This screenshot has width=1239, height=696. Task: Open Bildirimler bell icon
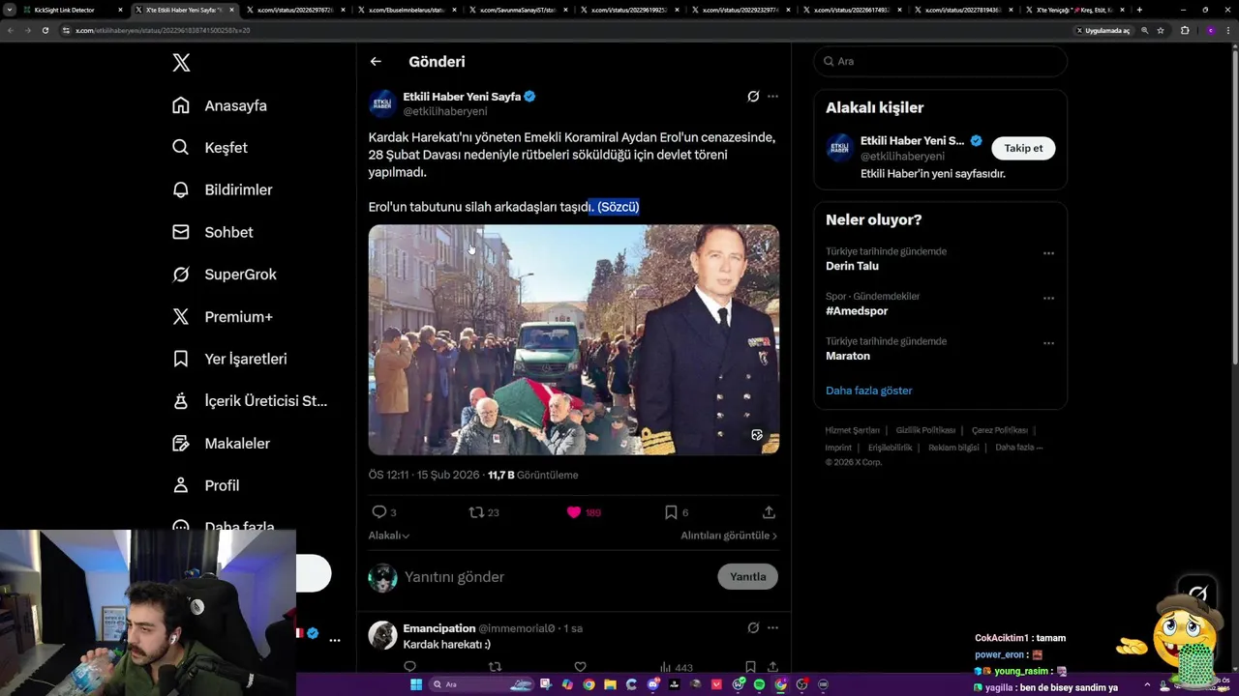[181, 189]
